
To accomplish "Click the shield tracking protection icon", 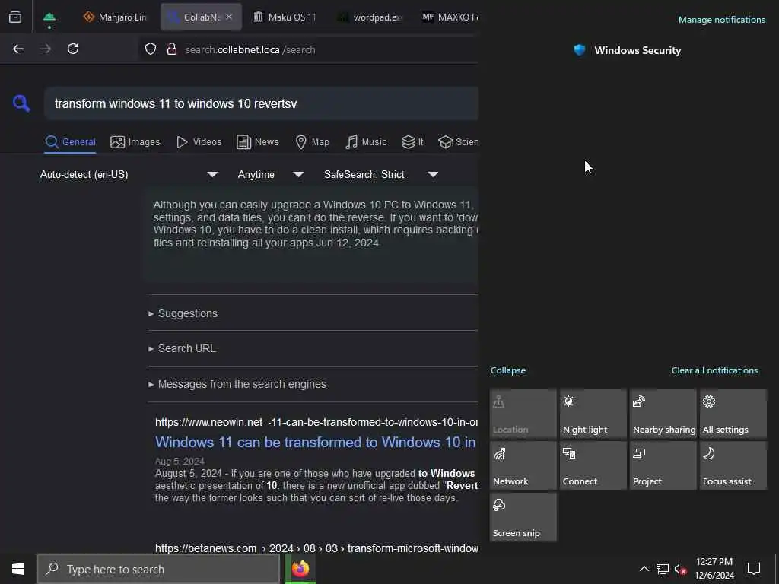I will pos(151,49).
